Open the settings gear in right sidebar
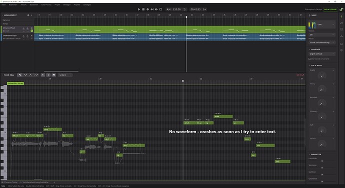 [341, 50]
